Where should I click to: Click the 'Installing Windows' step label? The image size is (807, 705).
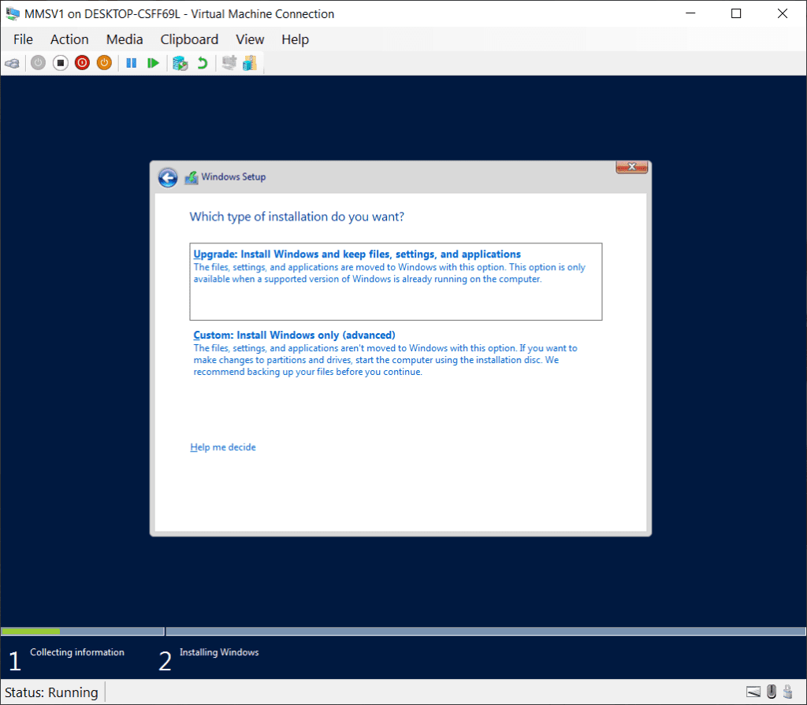click(x=219, y=652)
